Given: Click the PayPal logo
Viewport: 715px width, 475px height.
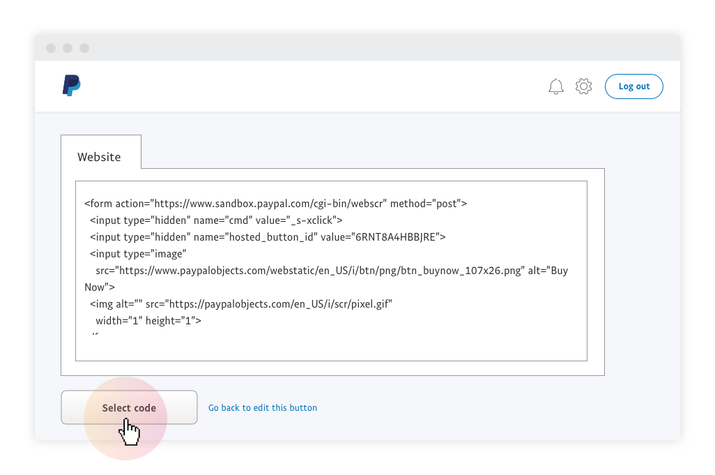Looking at the screenshot, I should (71, 86).
